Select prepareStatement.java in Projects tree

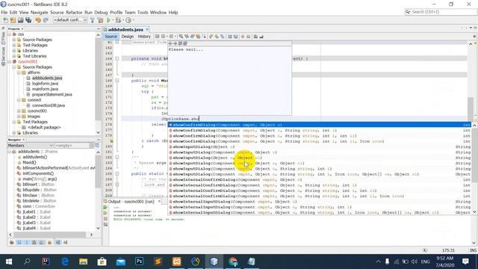(x=52, y=95)
